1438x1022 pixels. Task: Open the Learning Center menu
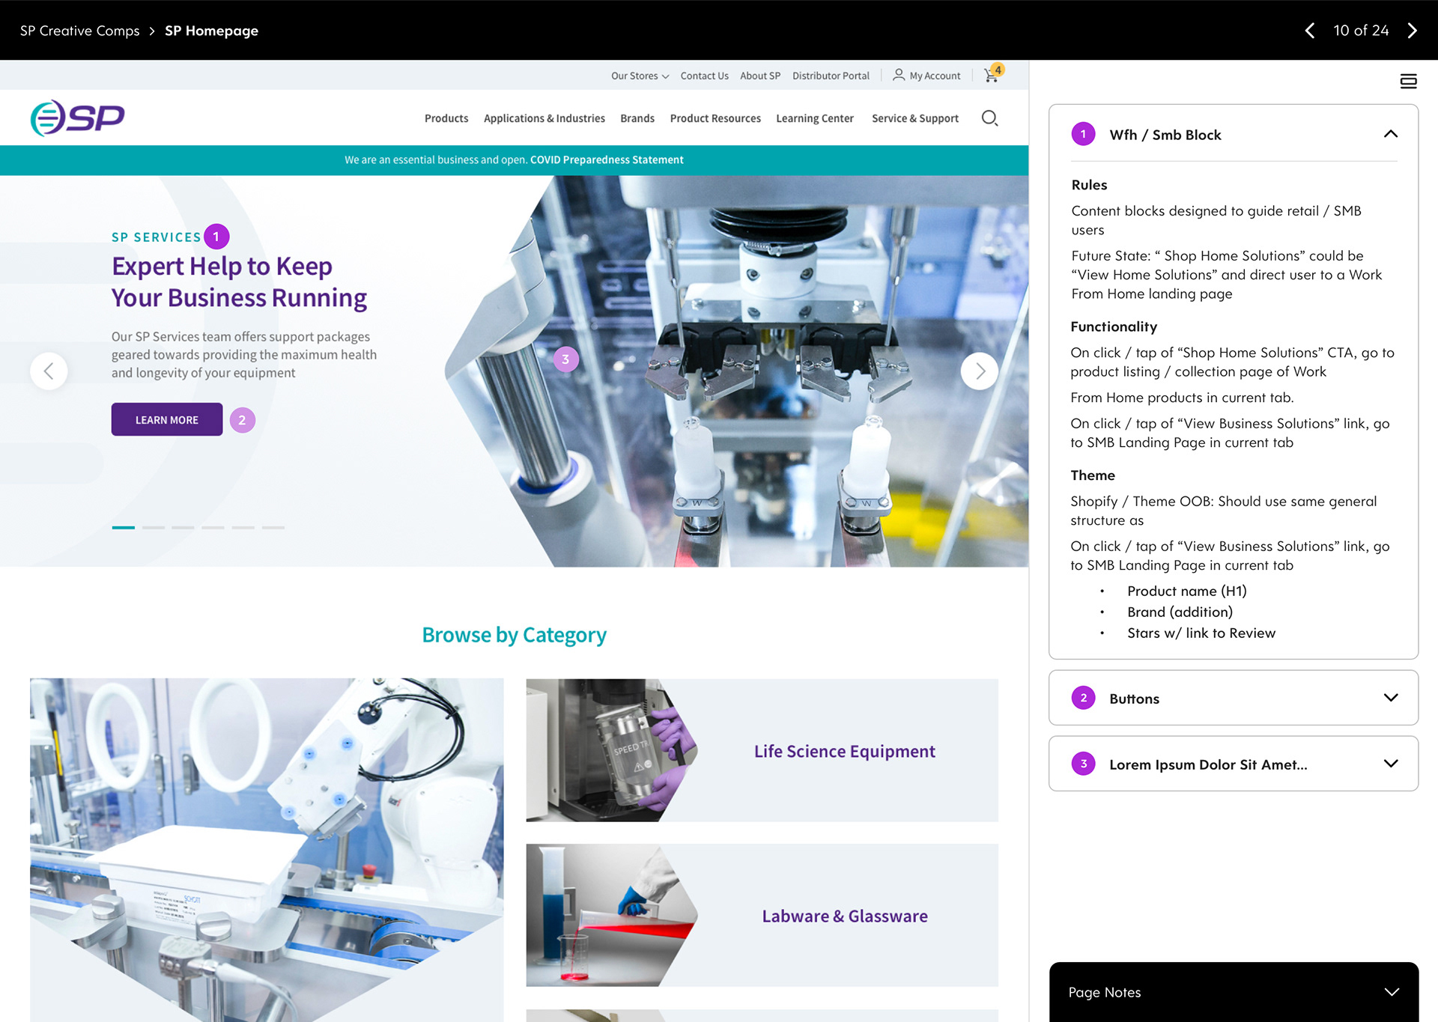tap(815, 118)
